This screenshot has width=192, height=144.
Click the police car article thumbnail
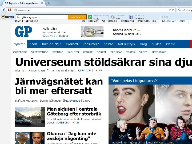tap(30, 117)
